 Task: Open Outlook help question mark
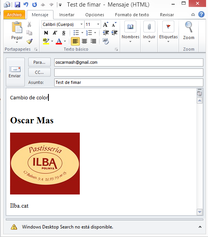201,15
